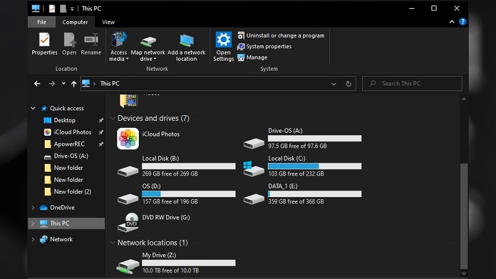Collapse the Network locations group
This screenshot has width=496, height=279.
click(x=112, y=243)
